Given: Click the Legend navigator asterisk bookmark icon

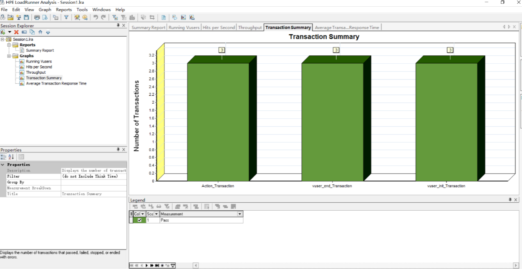Looking at the screenshot, I should click(162, 265).
